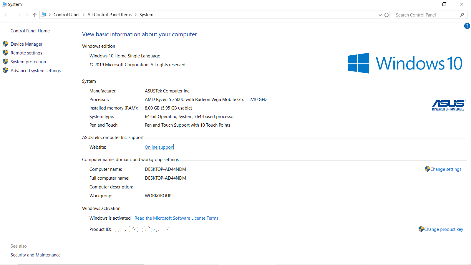The image size is (471, 265).
Task: Click Change product key link
Action: tap(444, 229)
